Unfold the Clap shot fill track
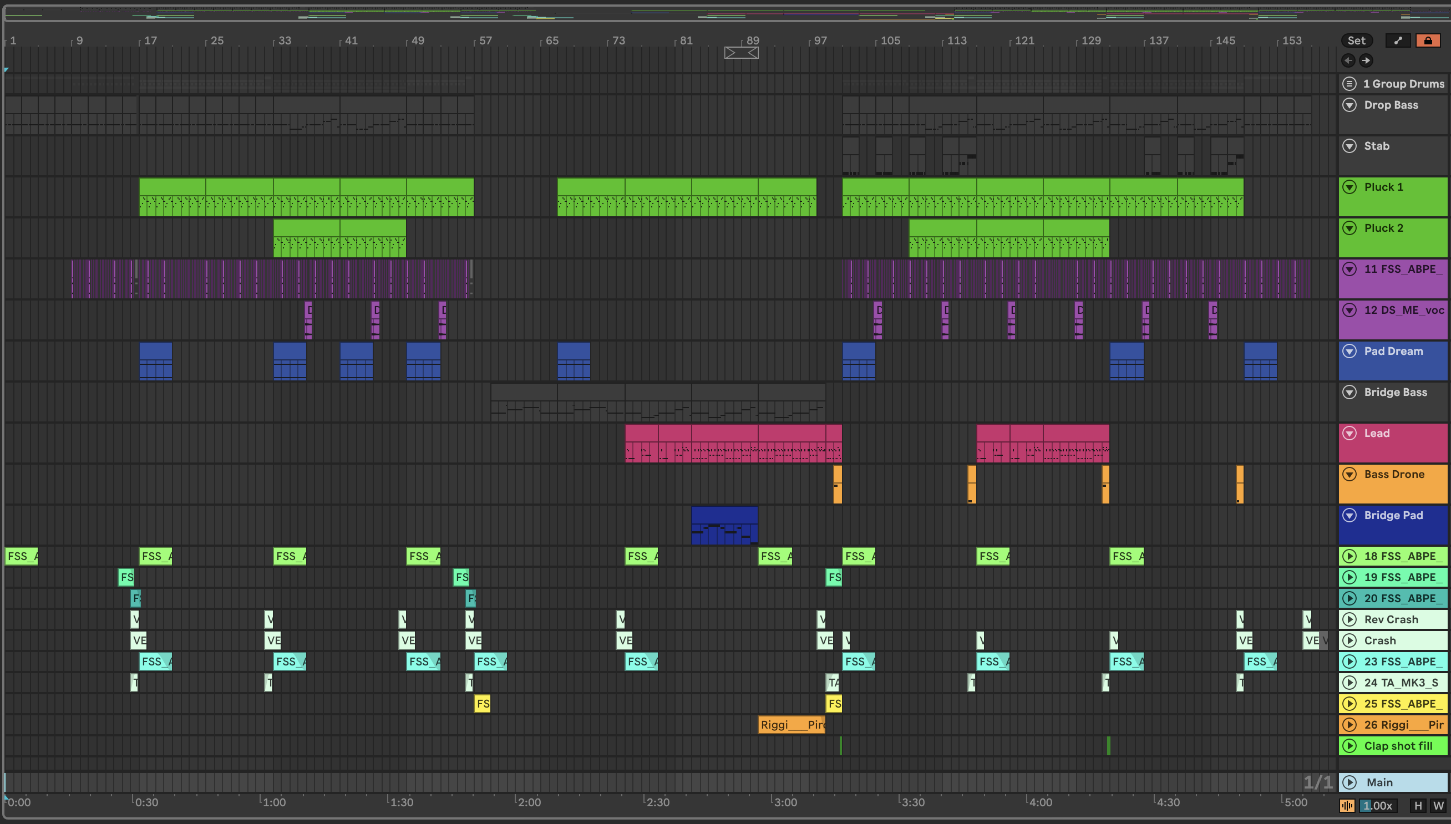Screen dimensions: 1451x824 [1349, 746]
